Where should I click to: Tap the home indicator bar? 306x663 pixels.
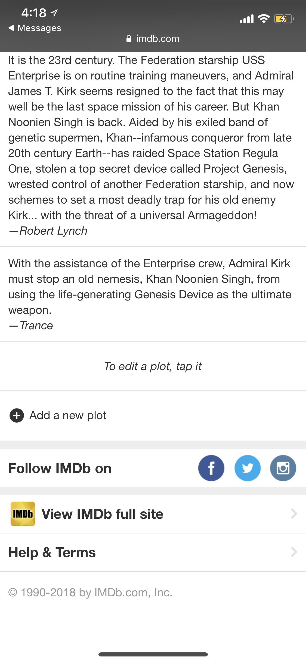coord(153,654)
